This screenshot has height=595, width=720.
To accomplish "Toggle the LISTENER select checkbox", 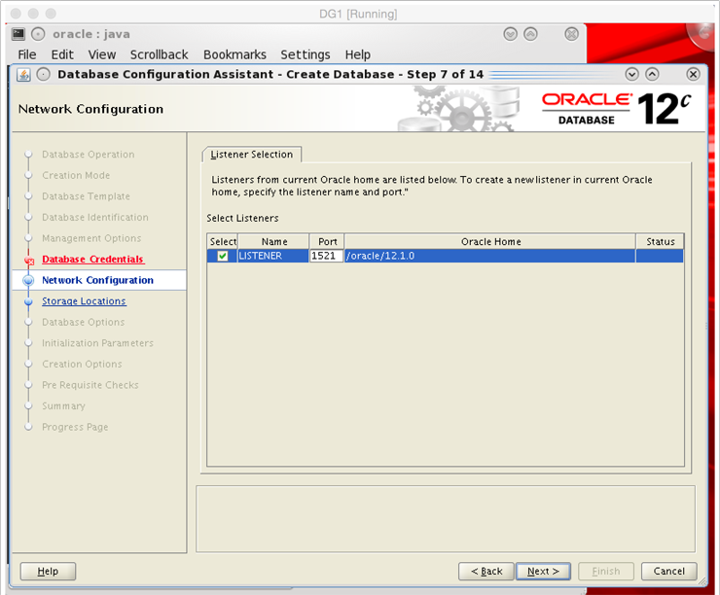I will [x=223, y=256].
